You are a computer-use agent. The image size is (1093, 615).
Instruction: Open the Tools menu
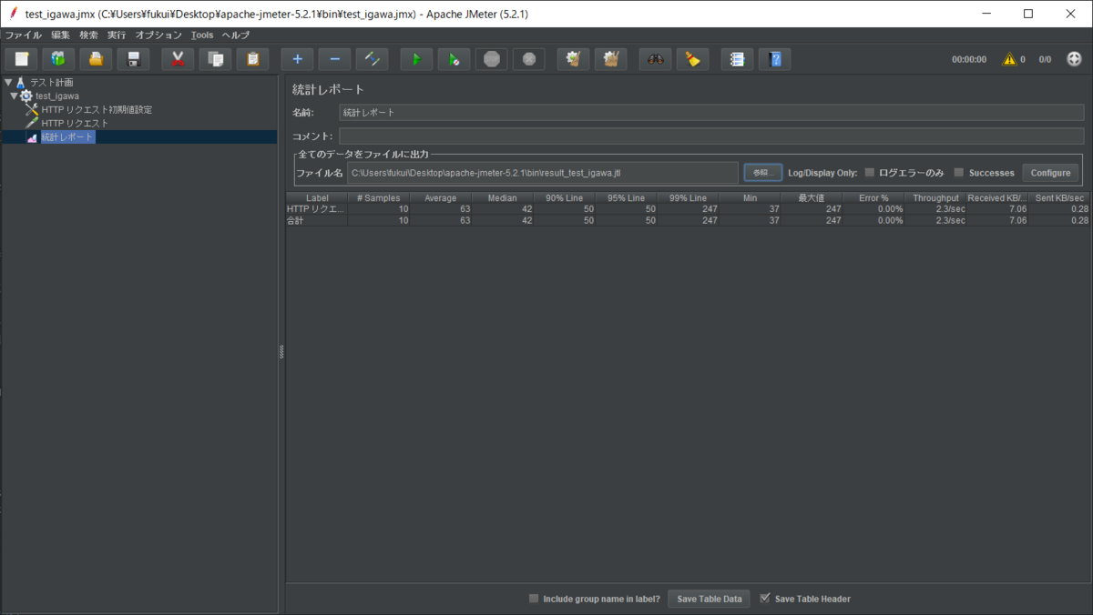point(202,35)
